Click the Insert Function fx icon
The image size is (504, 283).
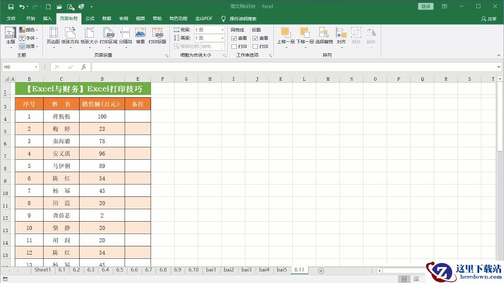pos(84,67)
